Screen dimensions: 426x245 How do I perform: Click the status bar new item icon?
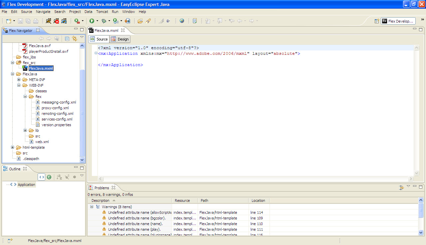pyautogui.click(x=10, y=241)
